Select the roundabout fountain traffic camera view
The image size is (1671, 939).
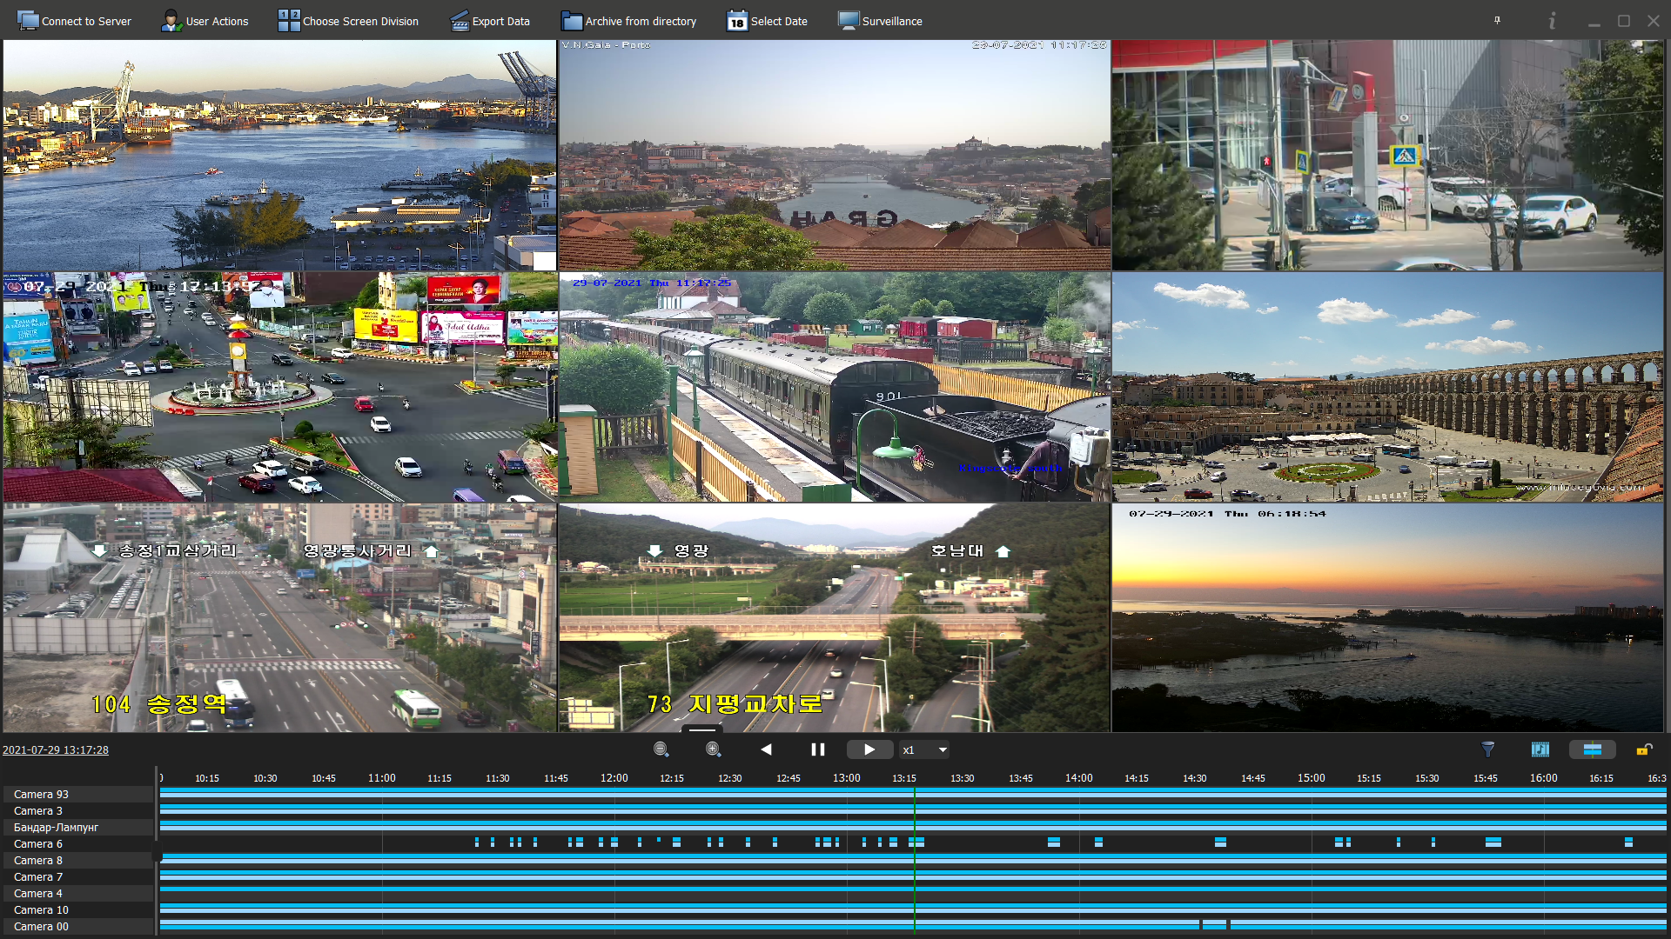point(279,387)
